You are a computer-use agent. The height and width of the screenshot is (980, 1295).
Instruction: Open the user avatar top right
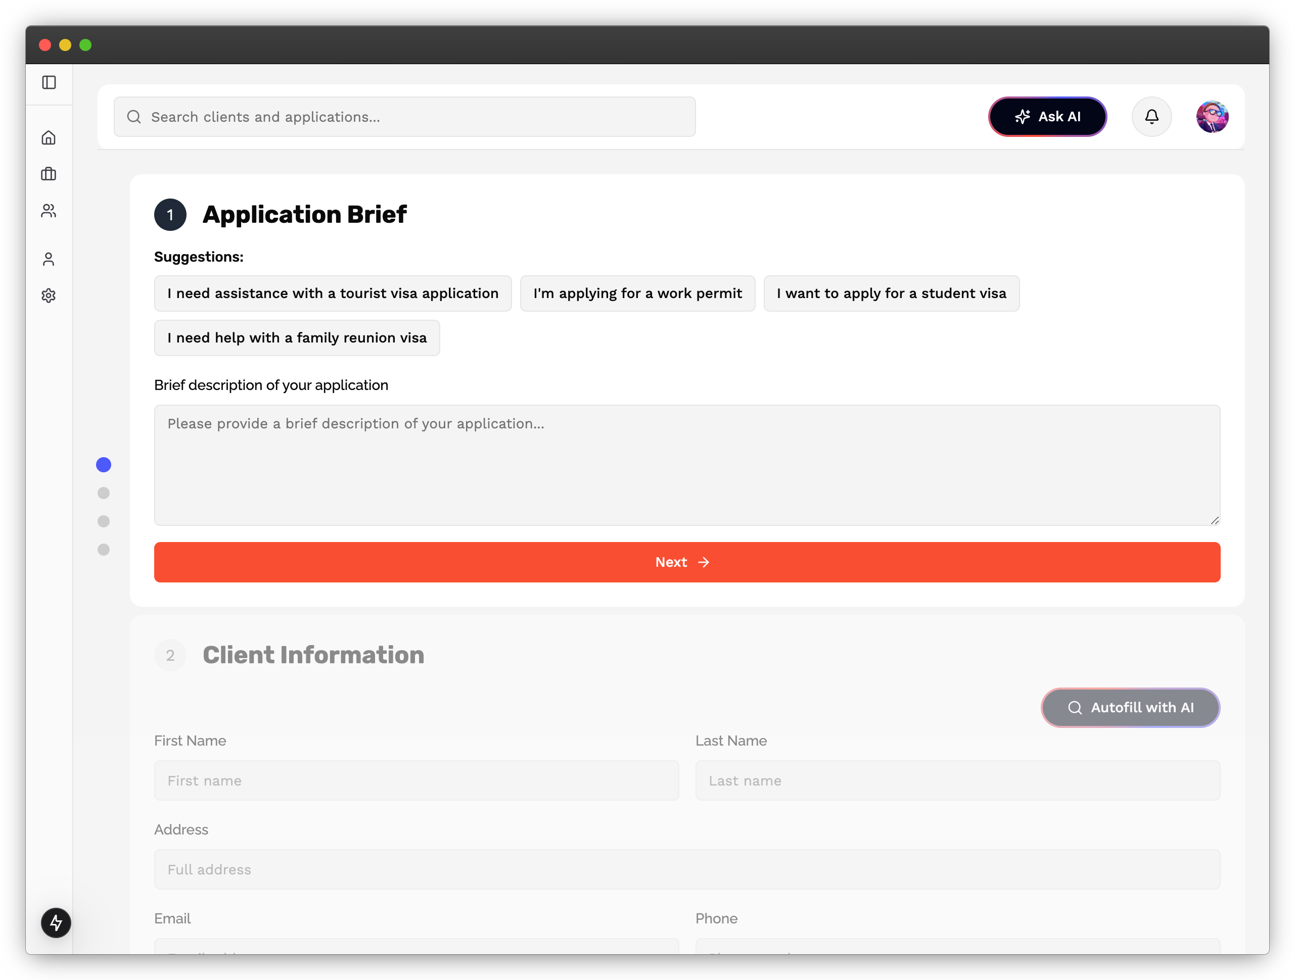tap(1212, 116)
